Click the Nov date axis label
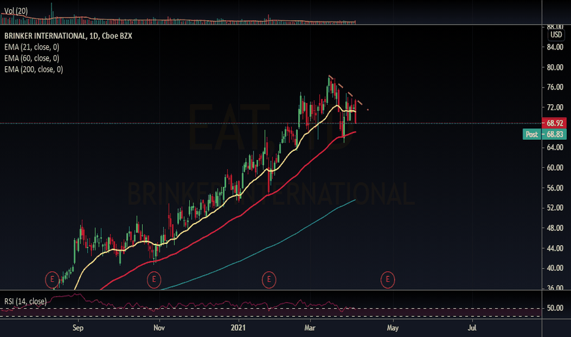Image resolution: width=571 pixels, height=337 pixels. coord(159,328)
